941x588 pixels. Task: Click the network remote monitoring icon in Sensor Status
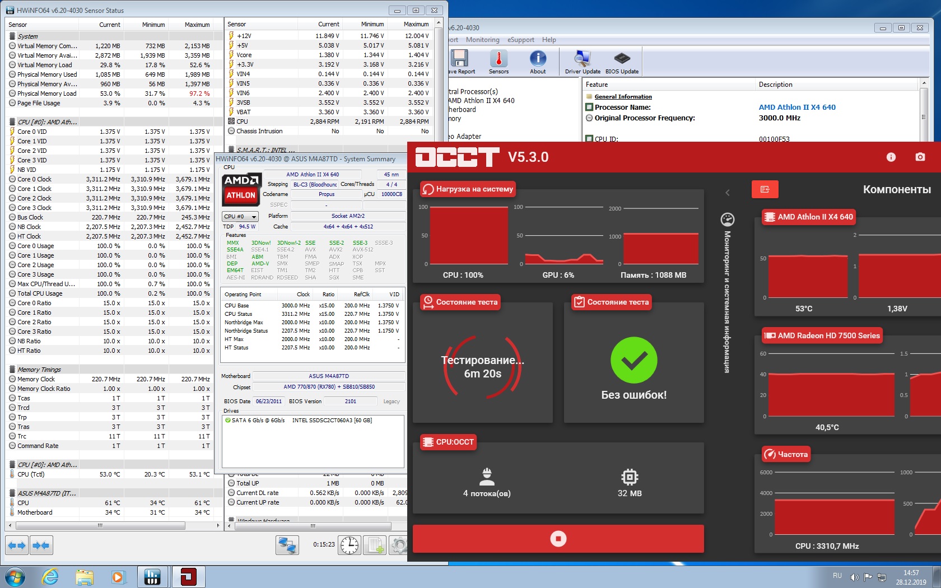[287, 545]
